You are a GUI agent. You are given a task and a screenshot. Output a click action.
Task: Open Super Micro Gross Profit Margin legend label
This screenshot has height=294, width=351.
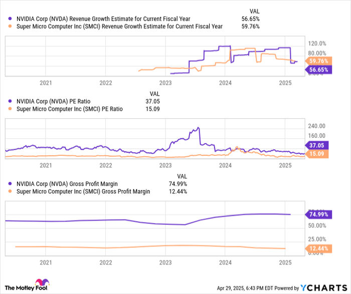point(83,191)
